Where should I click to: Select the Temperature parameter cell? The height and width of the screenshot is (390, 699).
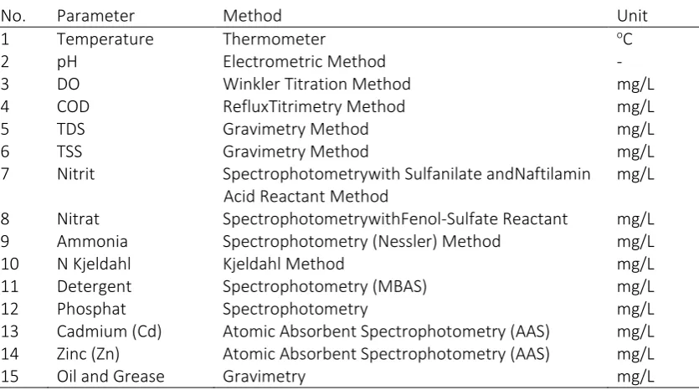[x=105, y=39]
